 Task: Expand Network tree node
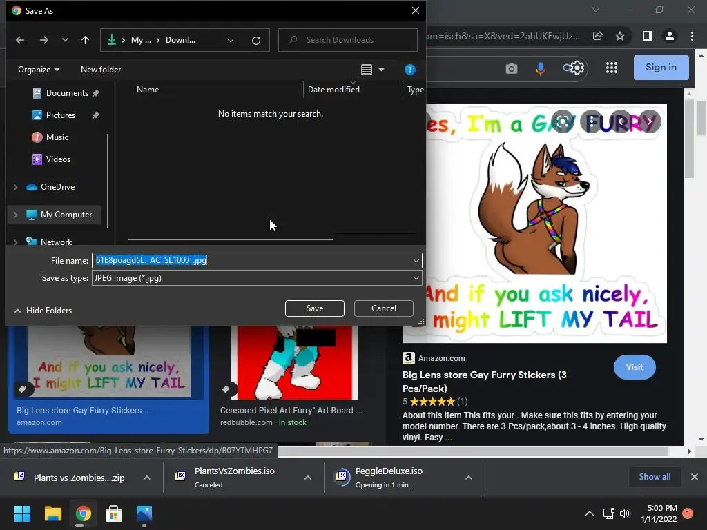point(16,242)
